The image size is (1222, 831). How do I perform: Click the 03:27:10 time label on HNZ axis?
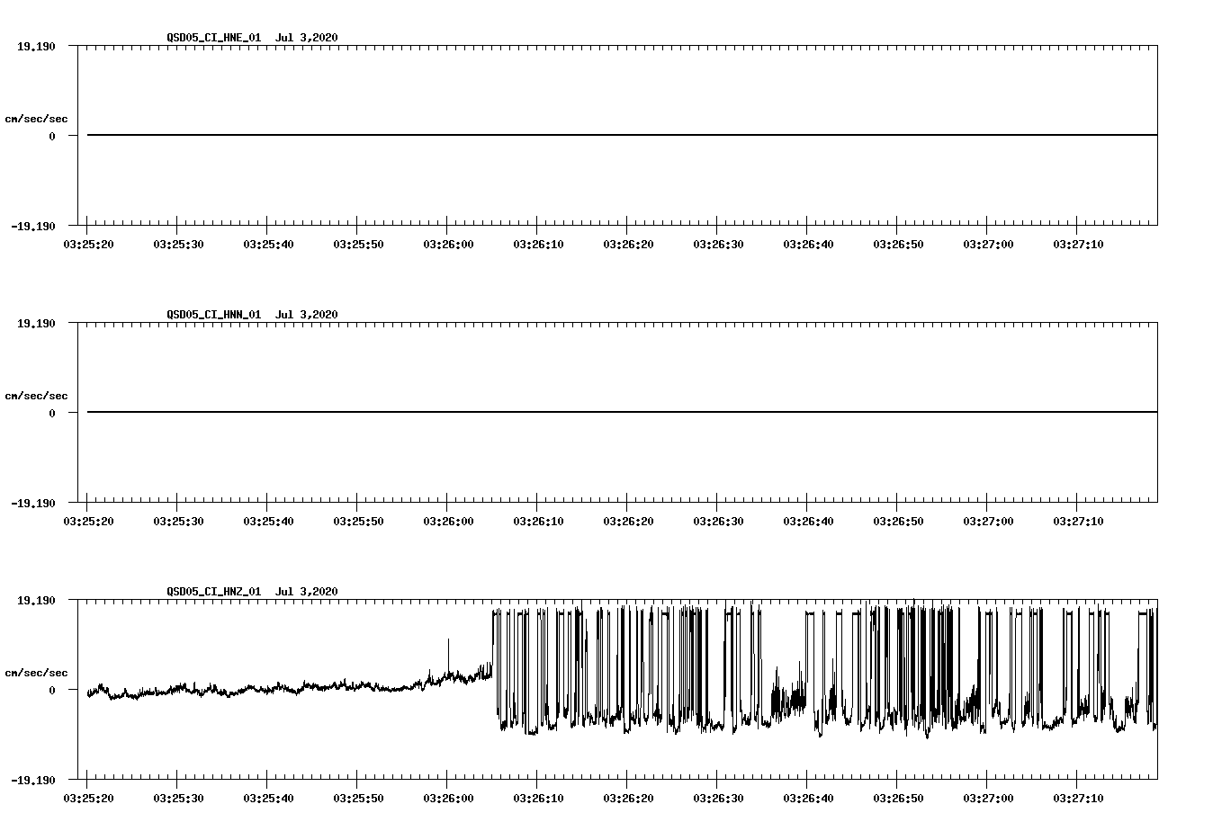1077,799
